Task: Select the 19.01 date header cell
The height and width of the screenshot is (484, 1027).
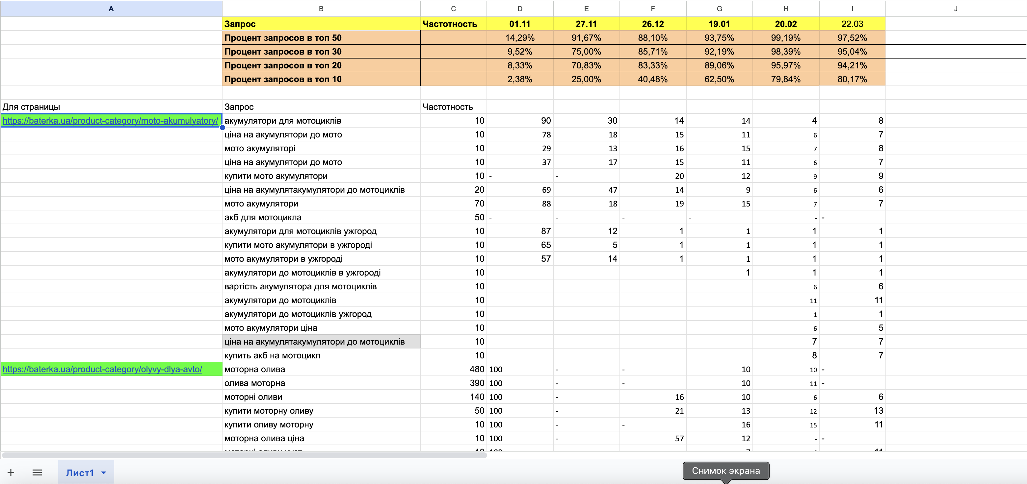Action: click(x=720, y=24)
